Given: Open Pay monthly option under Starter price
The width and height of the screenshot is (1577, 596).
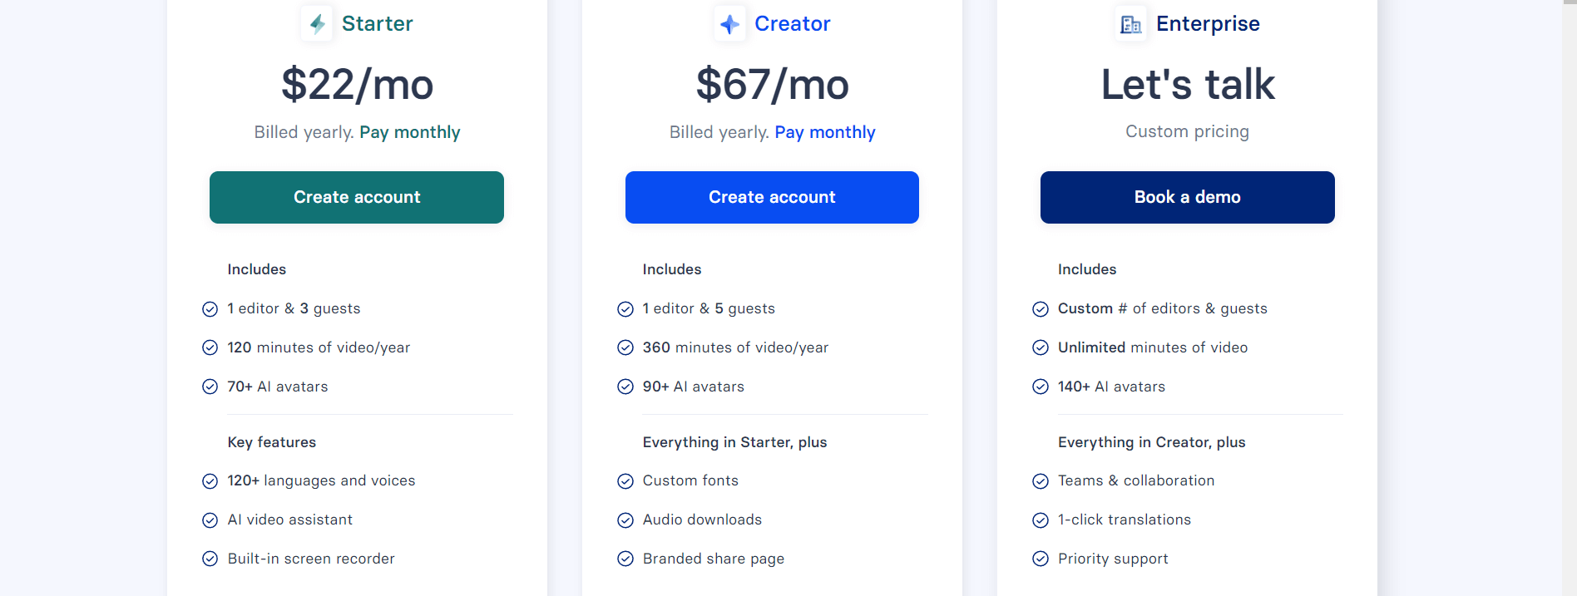Looking at the screenshot, I should pyautogui.click(x=409, y=132).
